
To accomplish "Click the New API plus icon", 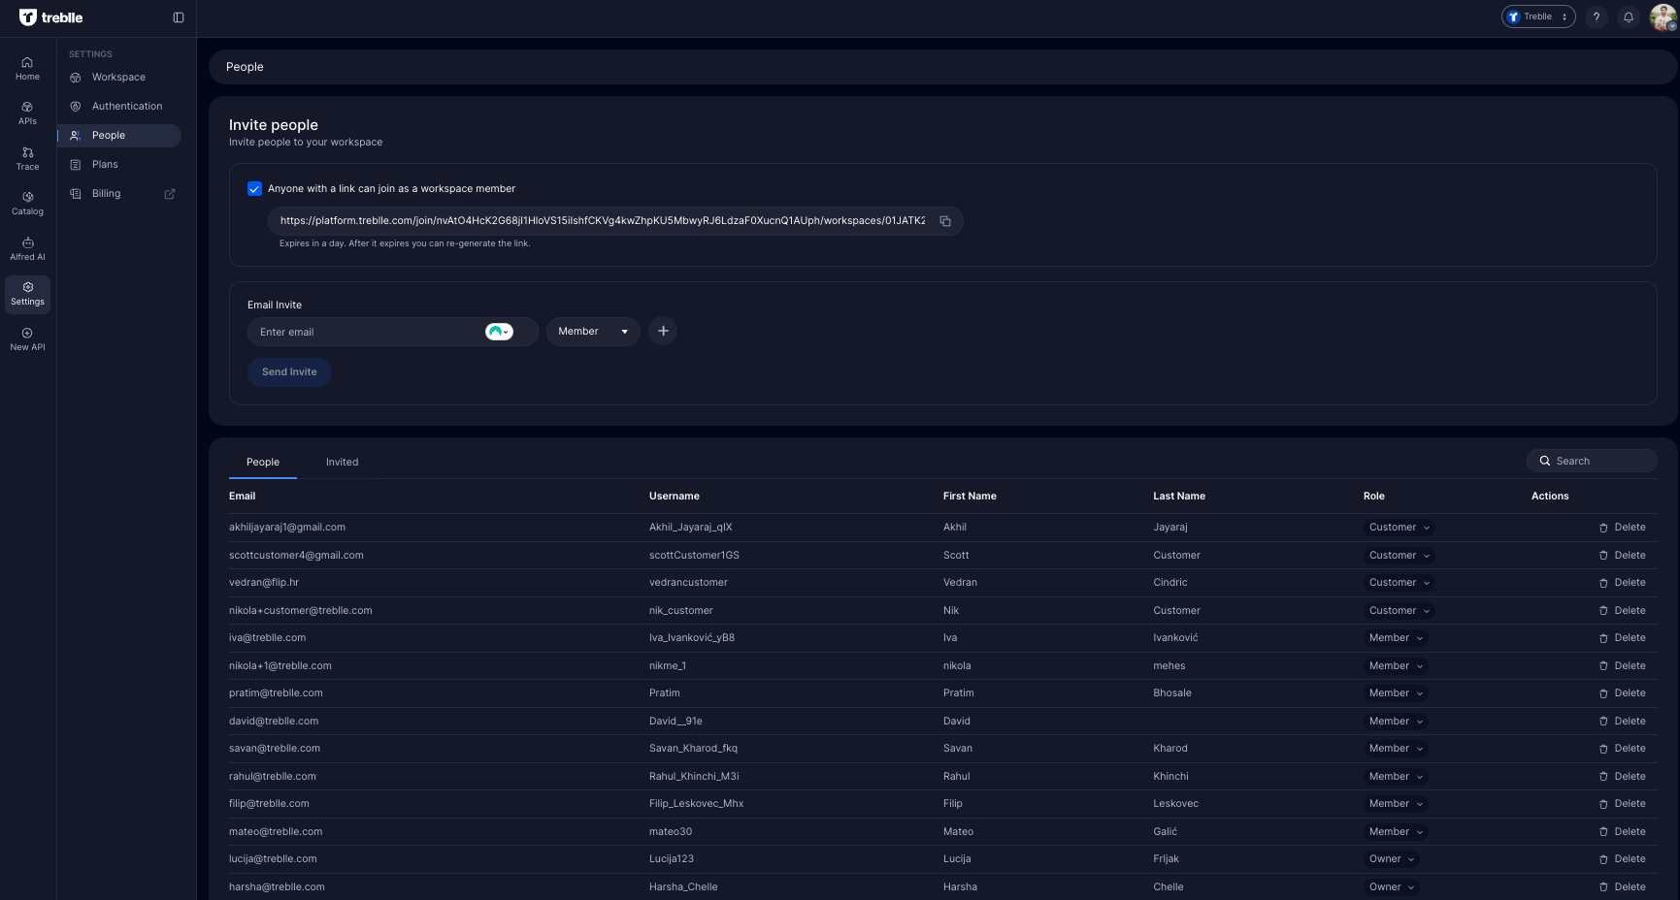I will click(27, 334).
